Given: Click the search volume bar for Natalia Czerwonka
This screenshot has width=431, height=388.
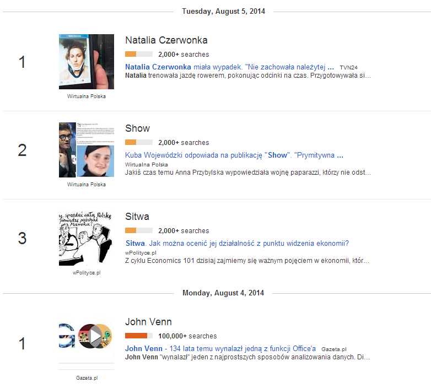Looking at the screenshot, I should tap(139, 55).
